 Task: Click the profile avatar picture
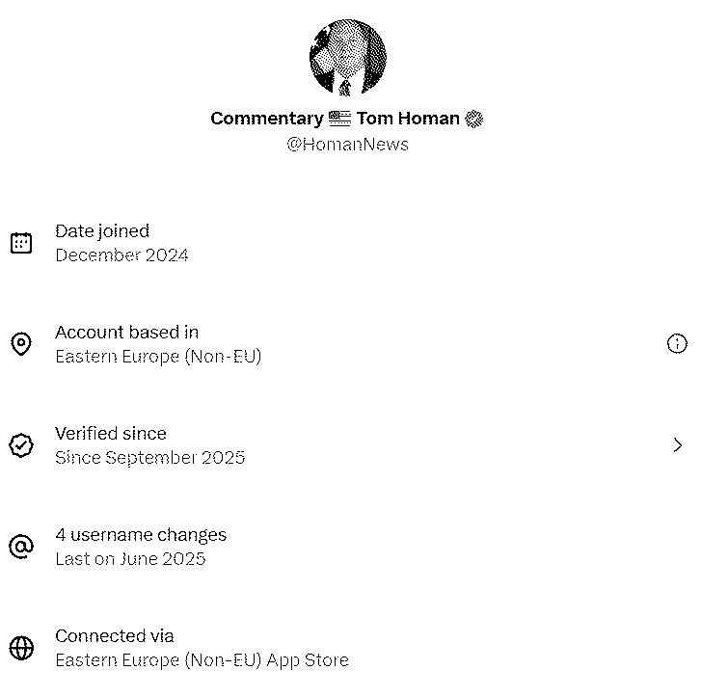(348, 58)
